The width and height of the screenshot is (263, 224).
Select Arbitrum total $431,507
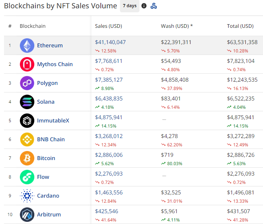point(238,211)
